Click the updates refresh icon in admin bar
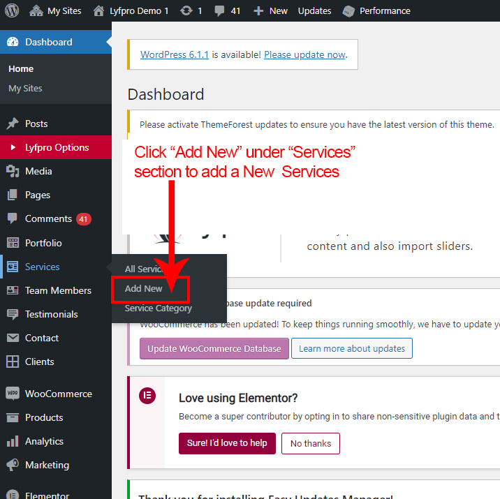The height and width of the screenshot is (499, 500). [x=186, y=11]
